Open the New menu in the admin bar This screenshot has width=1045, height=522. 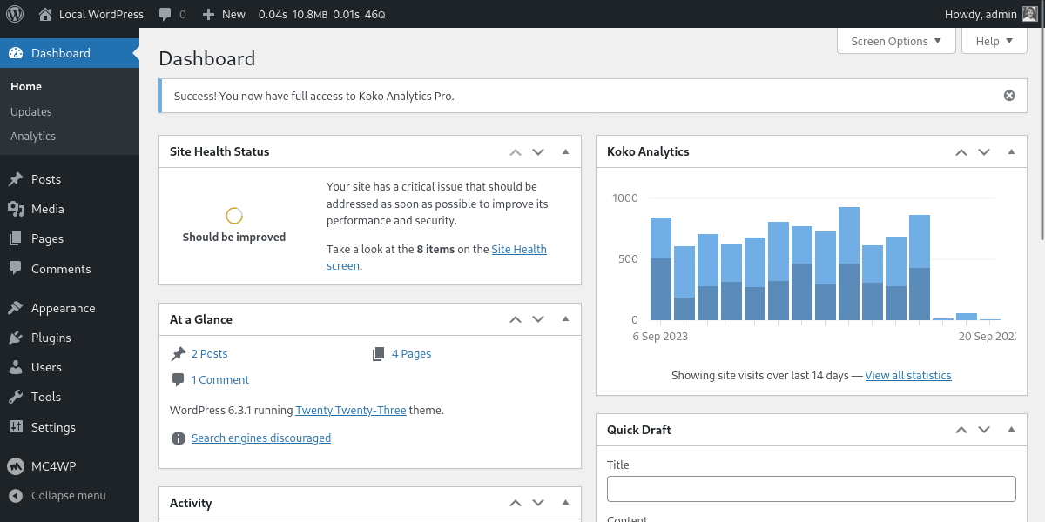223,14
